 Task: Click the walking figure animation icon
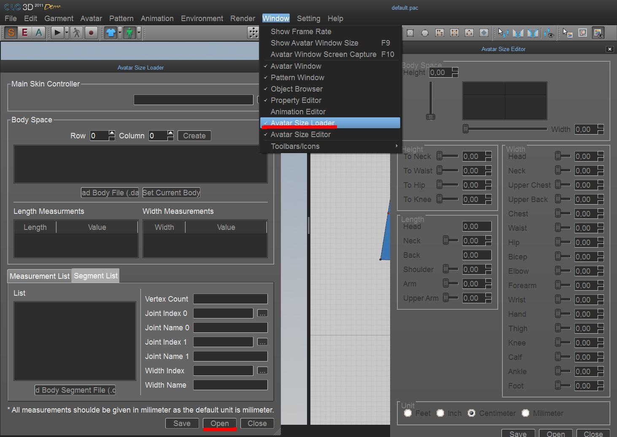76,32
